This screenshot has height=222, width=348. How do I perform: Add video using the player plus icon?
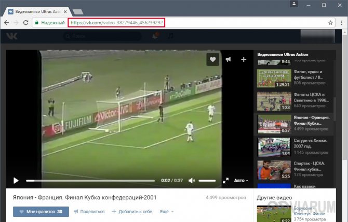coord(244,60)
